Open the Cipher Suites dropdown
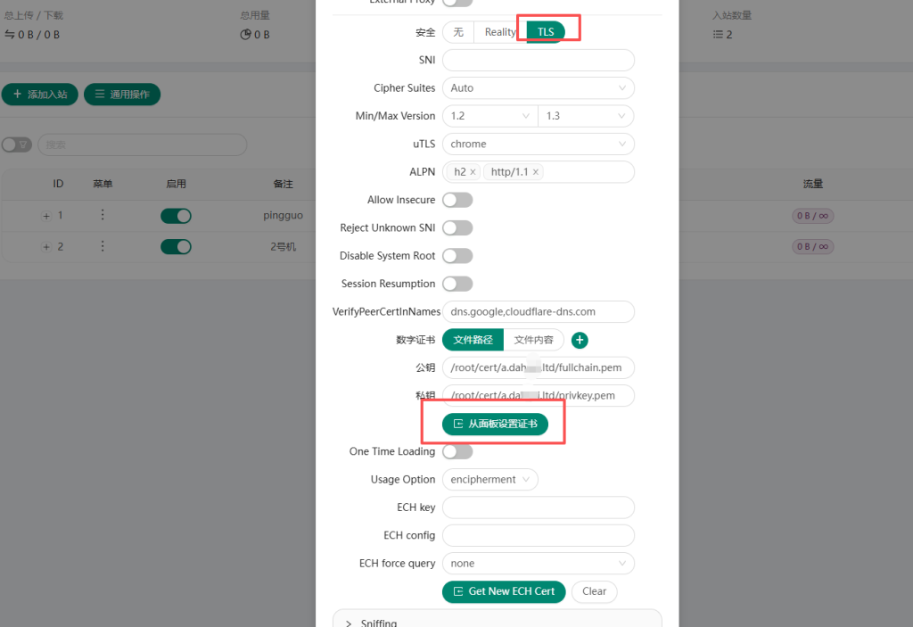 [538, 88]
